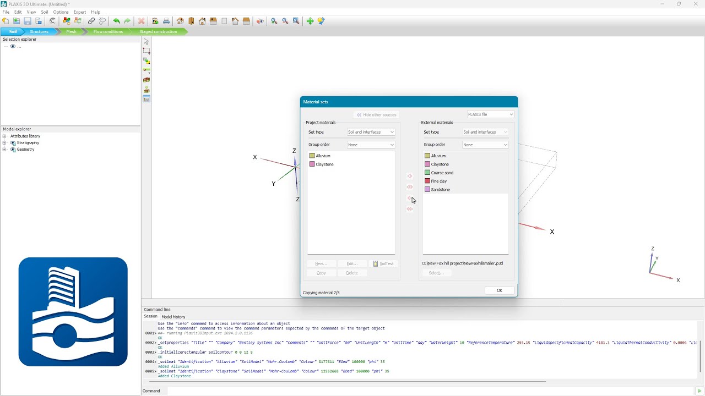
Task: Click in the Command input field
Action: pos(430,391)
